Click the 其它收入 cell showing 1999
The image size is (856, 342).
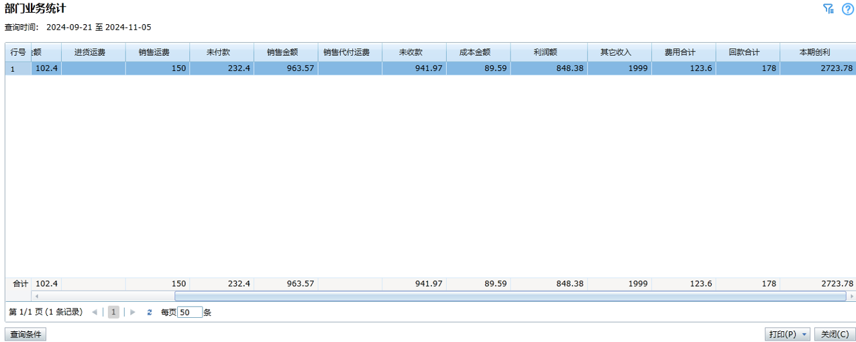[x=619, y=68]
